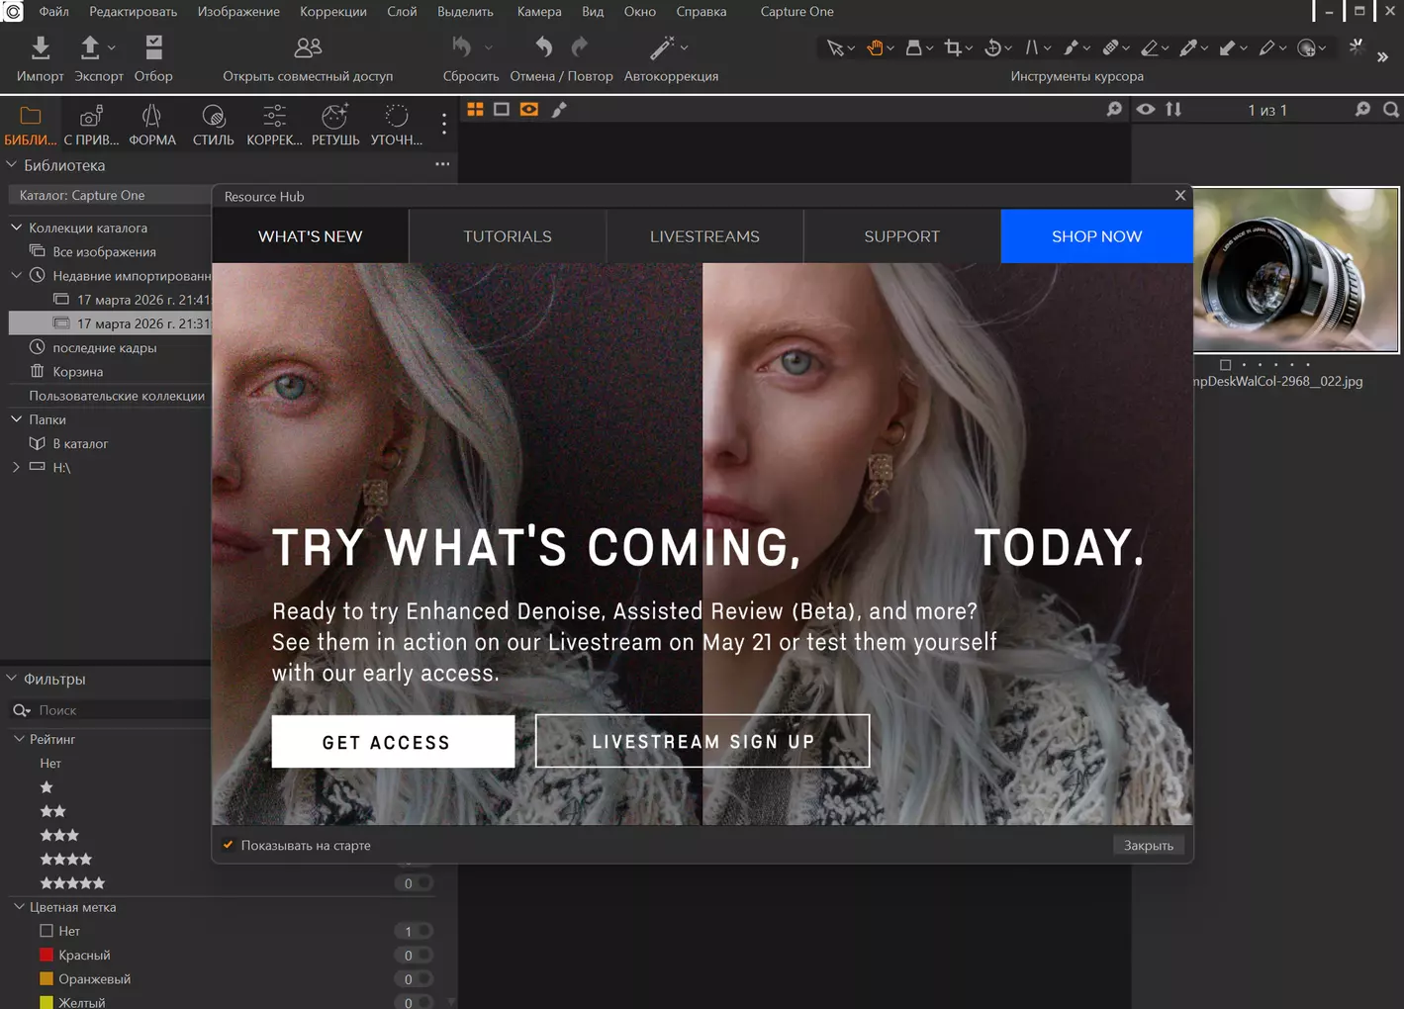This screenshot has width=1404, height=1009.
Task: Select the Annotation pencil tool
Action: click(1266, 47)
